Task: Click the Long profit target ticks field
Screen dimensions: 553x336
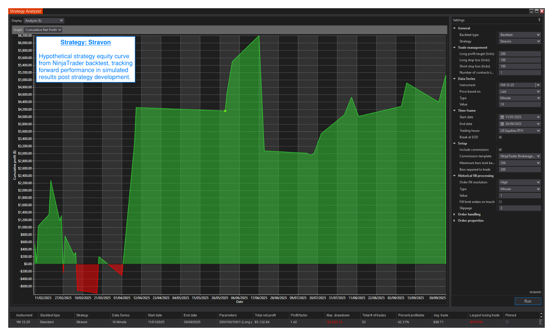Action: click(519, 54)
